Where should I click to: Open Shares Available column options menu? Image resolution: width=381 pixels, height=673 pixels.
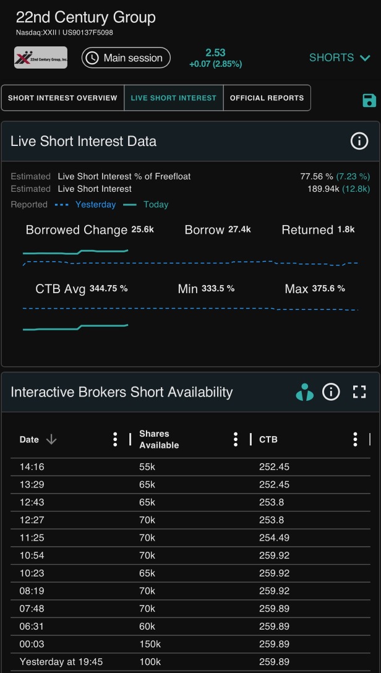pos(236,439)
